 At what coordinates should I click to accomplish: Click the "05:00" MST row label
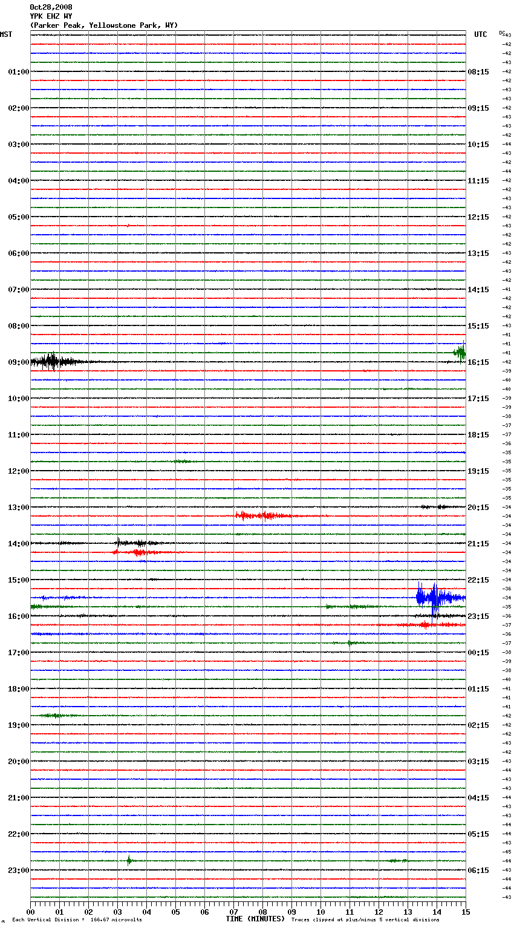(19, 217)
